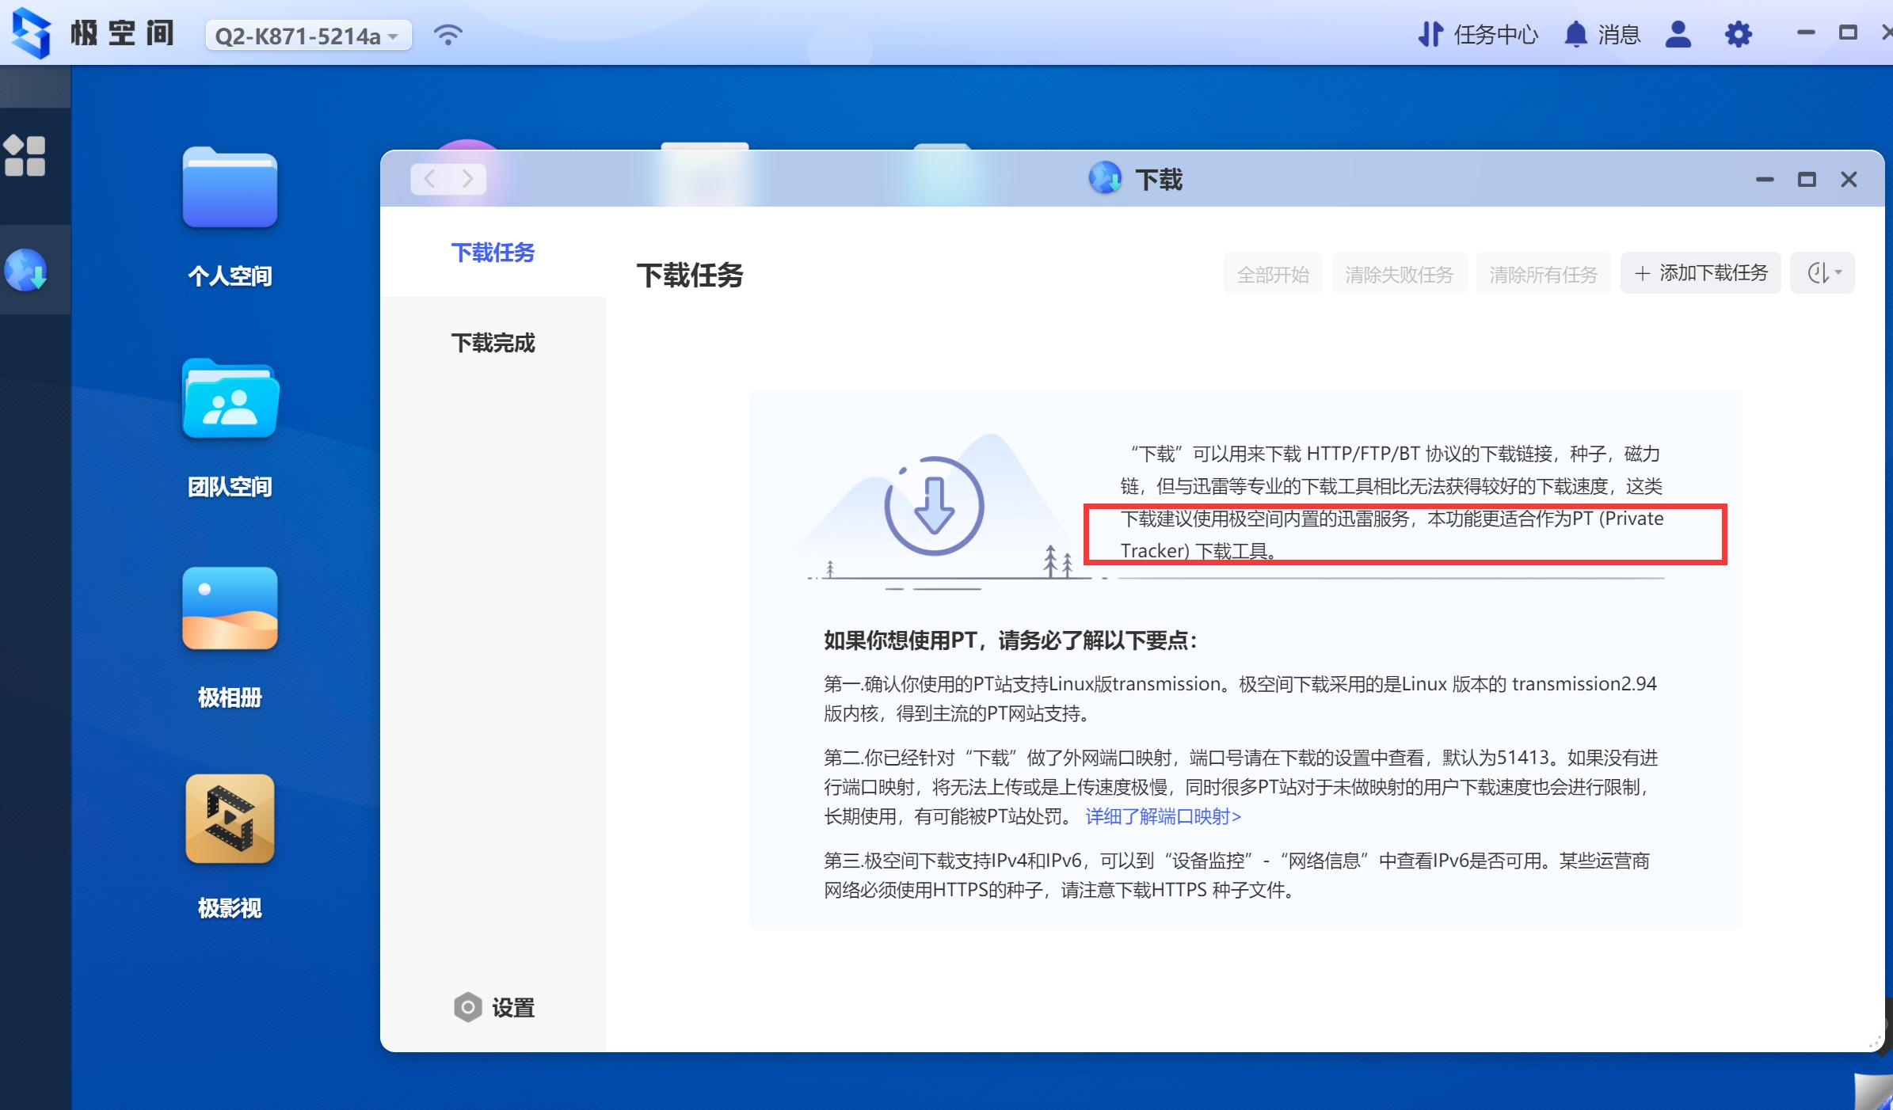Viewport: 1893px width, 1110px height.
Task: Open 团队空间 team space
Action: [x=230, y=401]
